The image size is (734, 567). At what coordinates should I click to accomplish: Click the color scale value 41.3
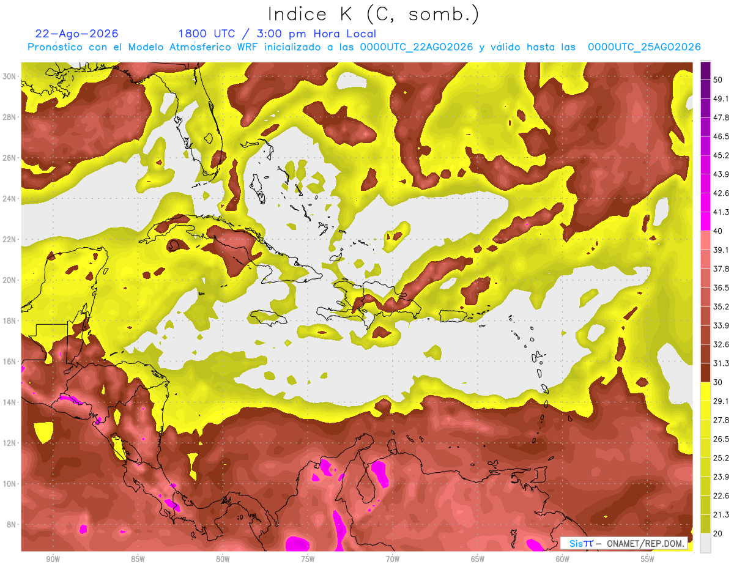pyautogui.click(x=721, y=212)
